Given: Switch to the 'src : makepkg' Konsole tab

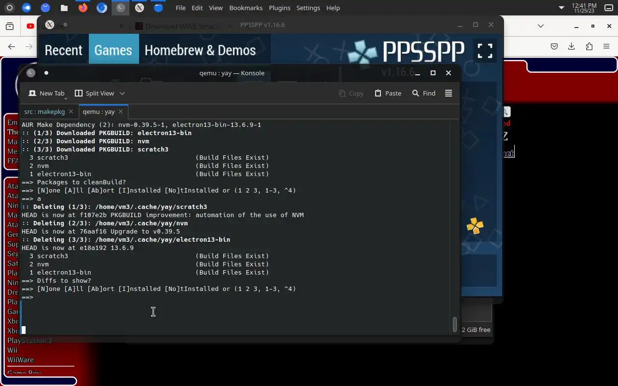Looking at the screenshot, I should click(44, 111).
